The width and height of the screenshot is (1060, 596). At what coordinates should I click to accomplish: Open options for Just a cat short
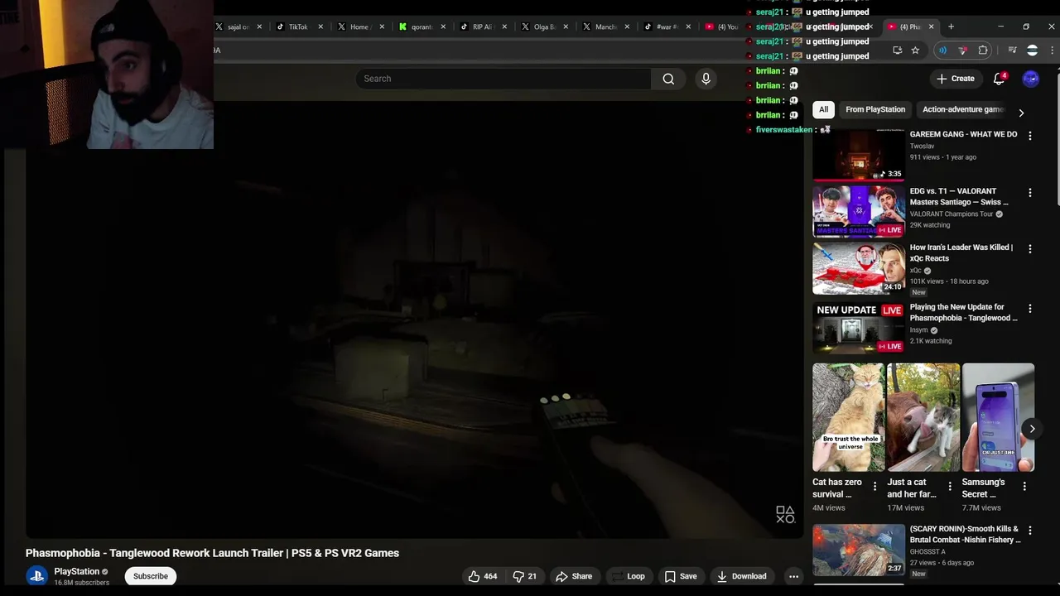tap(950, 487)
